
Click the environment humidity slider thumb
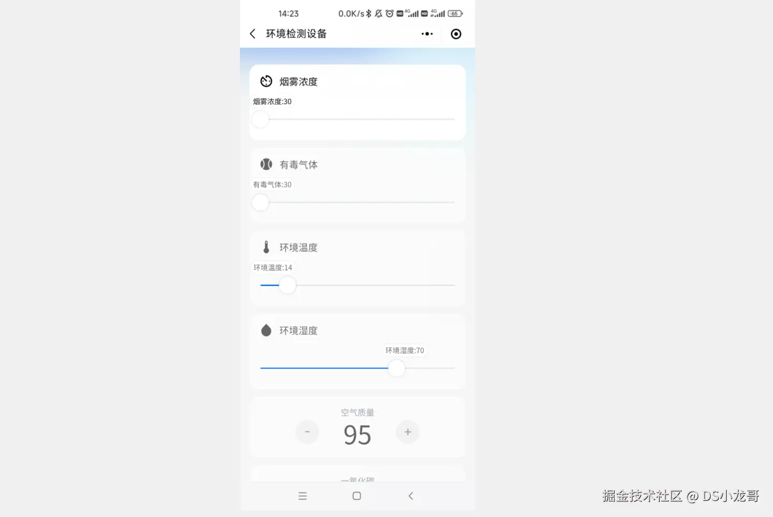[x=397, y=368]
